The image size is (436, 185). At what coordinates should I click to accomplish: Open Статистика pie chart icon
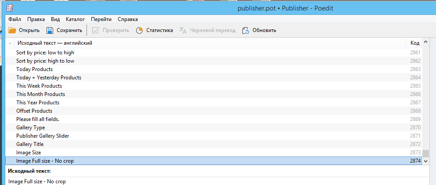click(139, 30)
